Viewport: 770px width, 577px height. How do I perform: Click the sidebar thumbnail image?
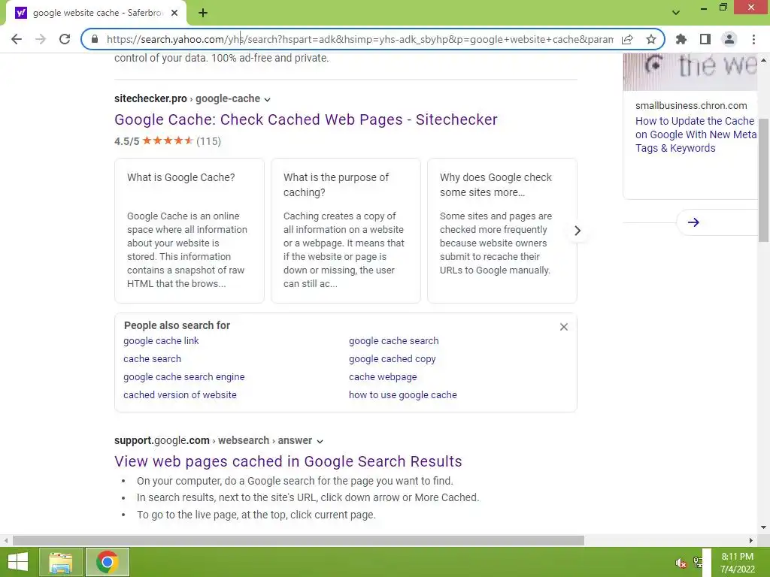coord(690,72)
